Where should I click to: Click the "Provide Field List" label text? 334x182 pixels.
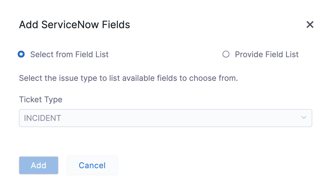point(267,54)
